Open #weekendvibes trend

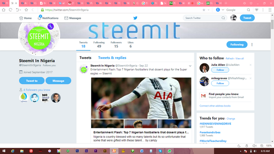210,132
